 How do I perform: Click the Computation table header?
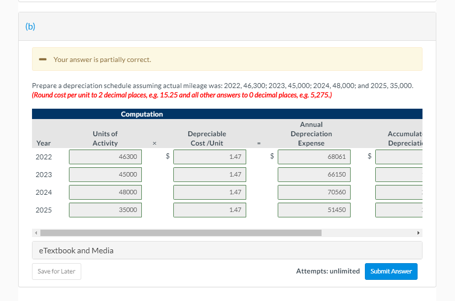[142, 114]
